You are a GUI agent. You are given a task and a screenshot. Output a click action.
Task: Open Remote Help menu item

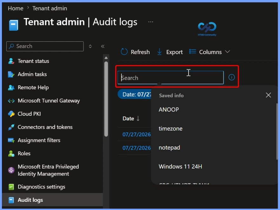[33, 87]
